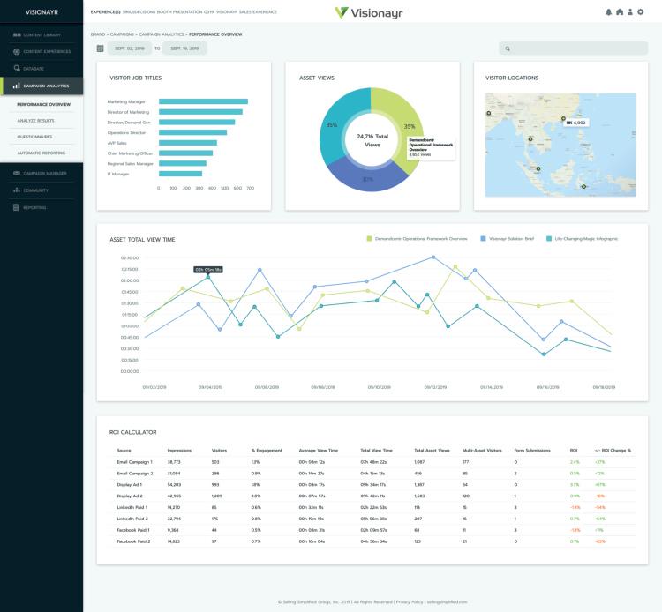Click the Visionayr logo in header
The height and width of the screenshot is (612, 662).
369,12
